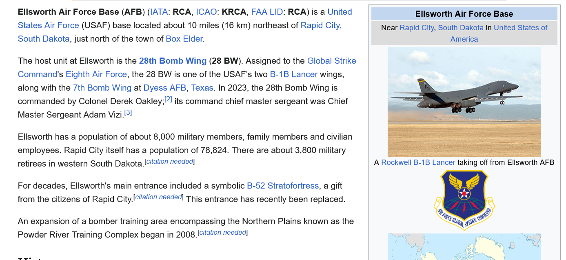Open the Eighth Air Force link

[96, 74]
